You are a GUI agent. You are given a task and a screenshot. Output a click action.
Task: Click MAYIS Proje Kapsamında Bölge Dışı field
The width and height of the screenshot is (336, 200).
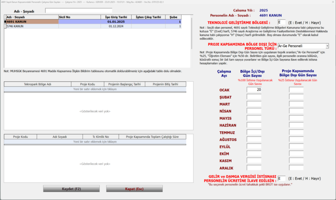point(296,118)
